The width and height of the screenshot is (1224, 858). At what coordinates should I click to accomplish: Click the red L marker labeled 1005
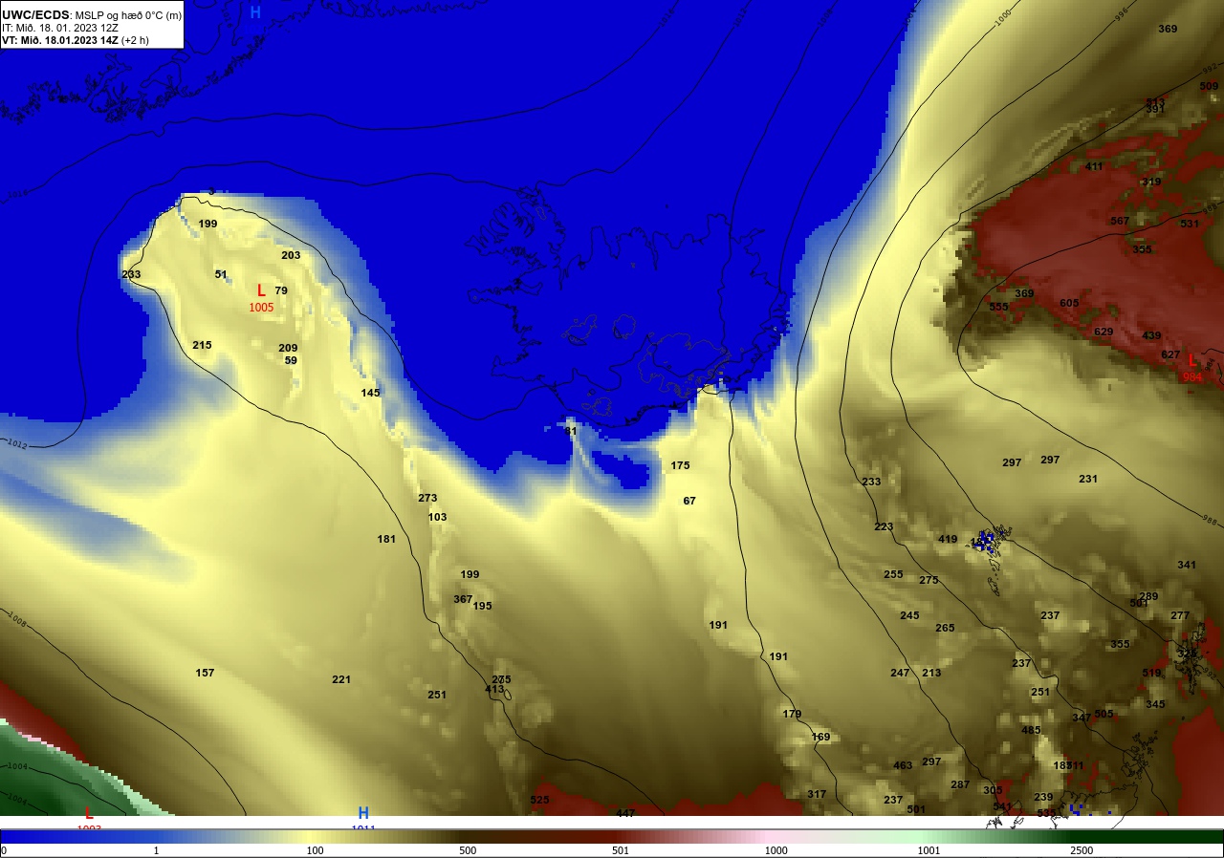tap(261, 290)
